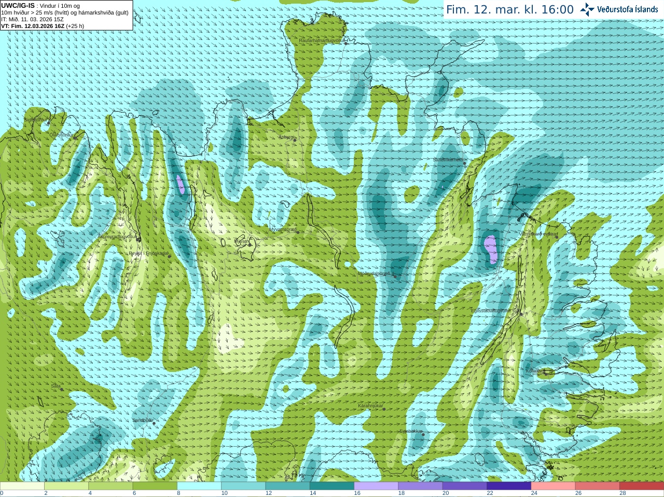This screenshot has height=497, width=664.
Task: Click the Veðurstofa Íslands logo
Action: (619, 9)
